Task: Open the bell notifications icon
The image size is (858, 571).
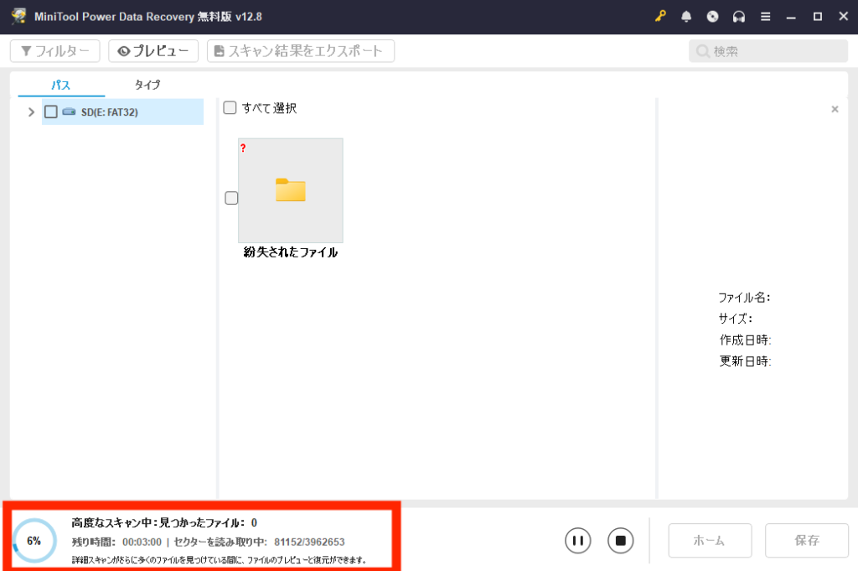Action: point(686,17)
